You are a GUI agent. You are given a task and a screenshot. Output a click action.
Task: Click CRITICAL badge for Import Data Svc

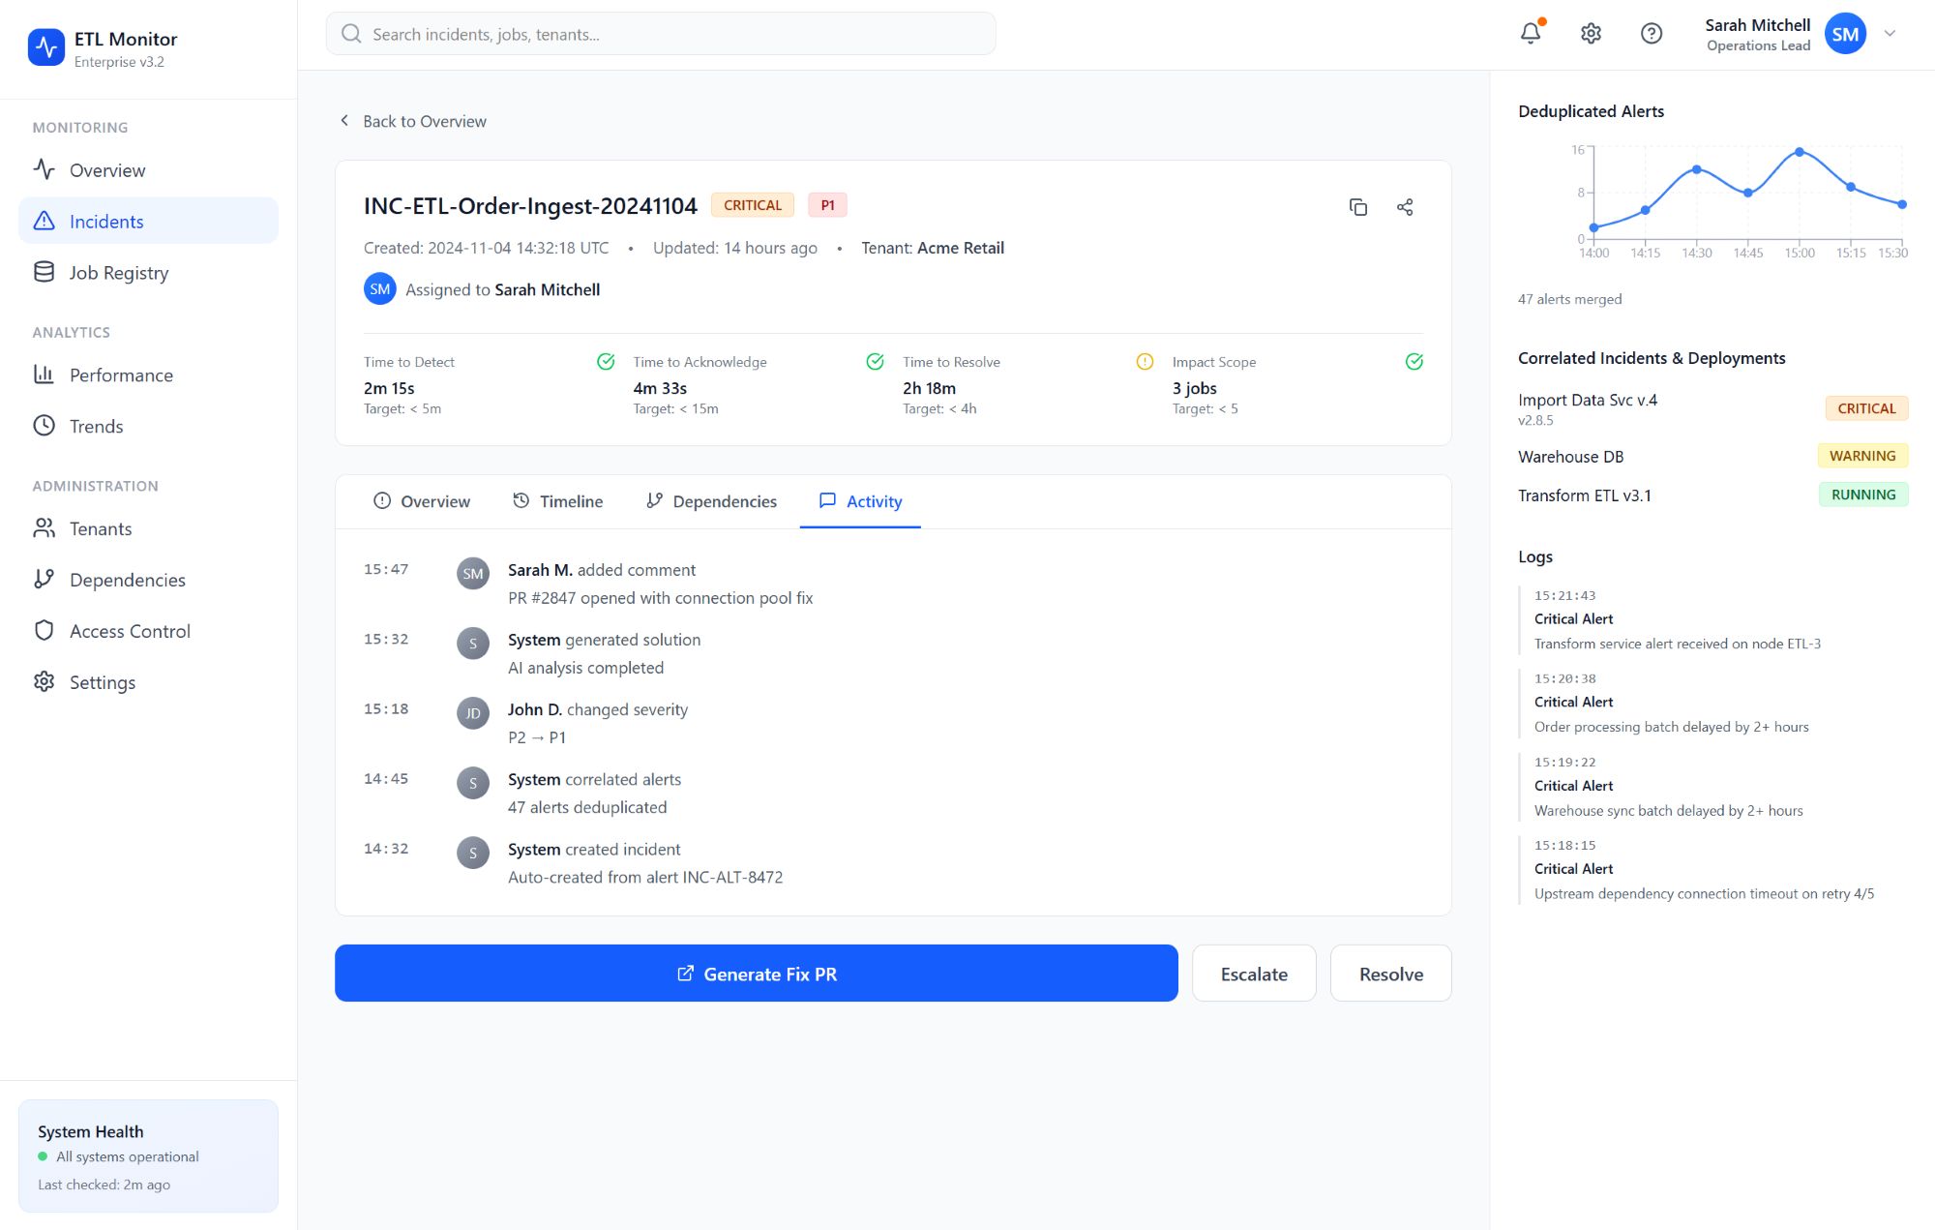1866,408
